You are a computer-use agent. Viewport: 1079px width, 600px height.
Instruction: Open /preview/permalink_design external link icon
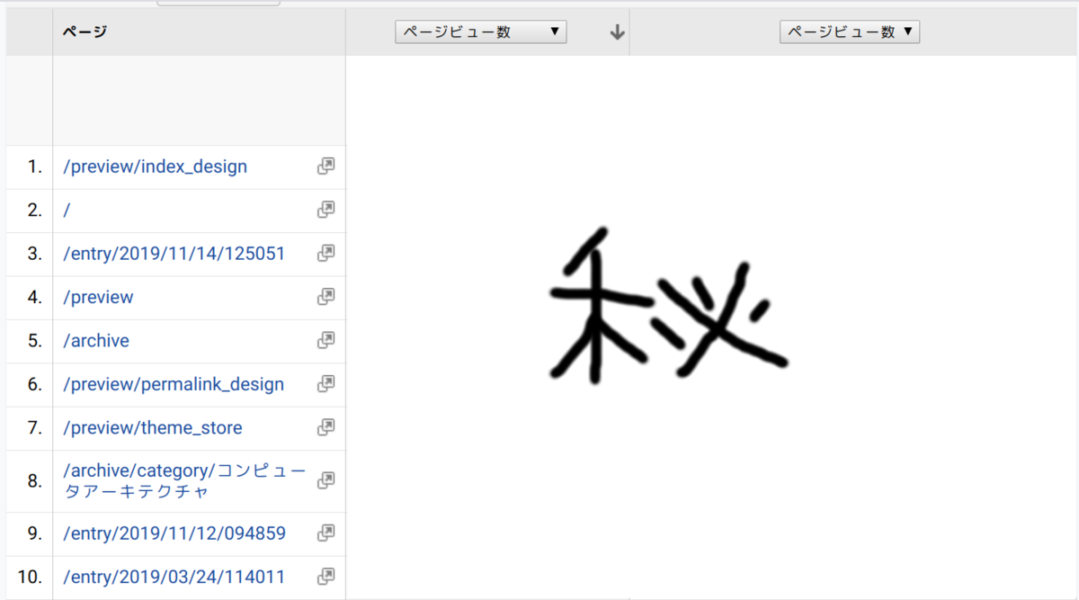point(325,384)
